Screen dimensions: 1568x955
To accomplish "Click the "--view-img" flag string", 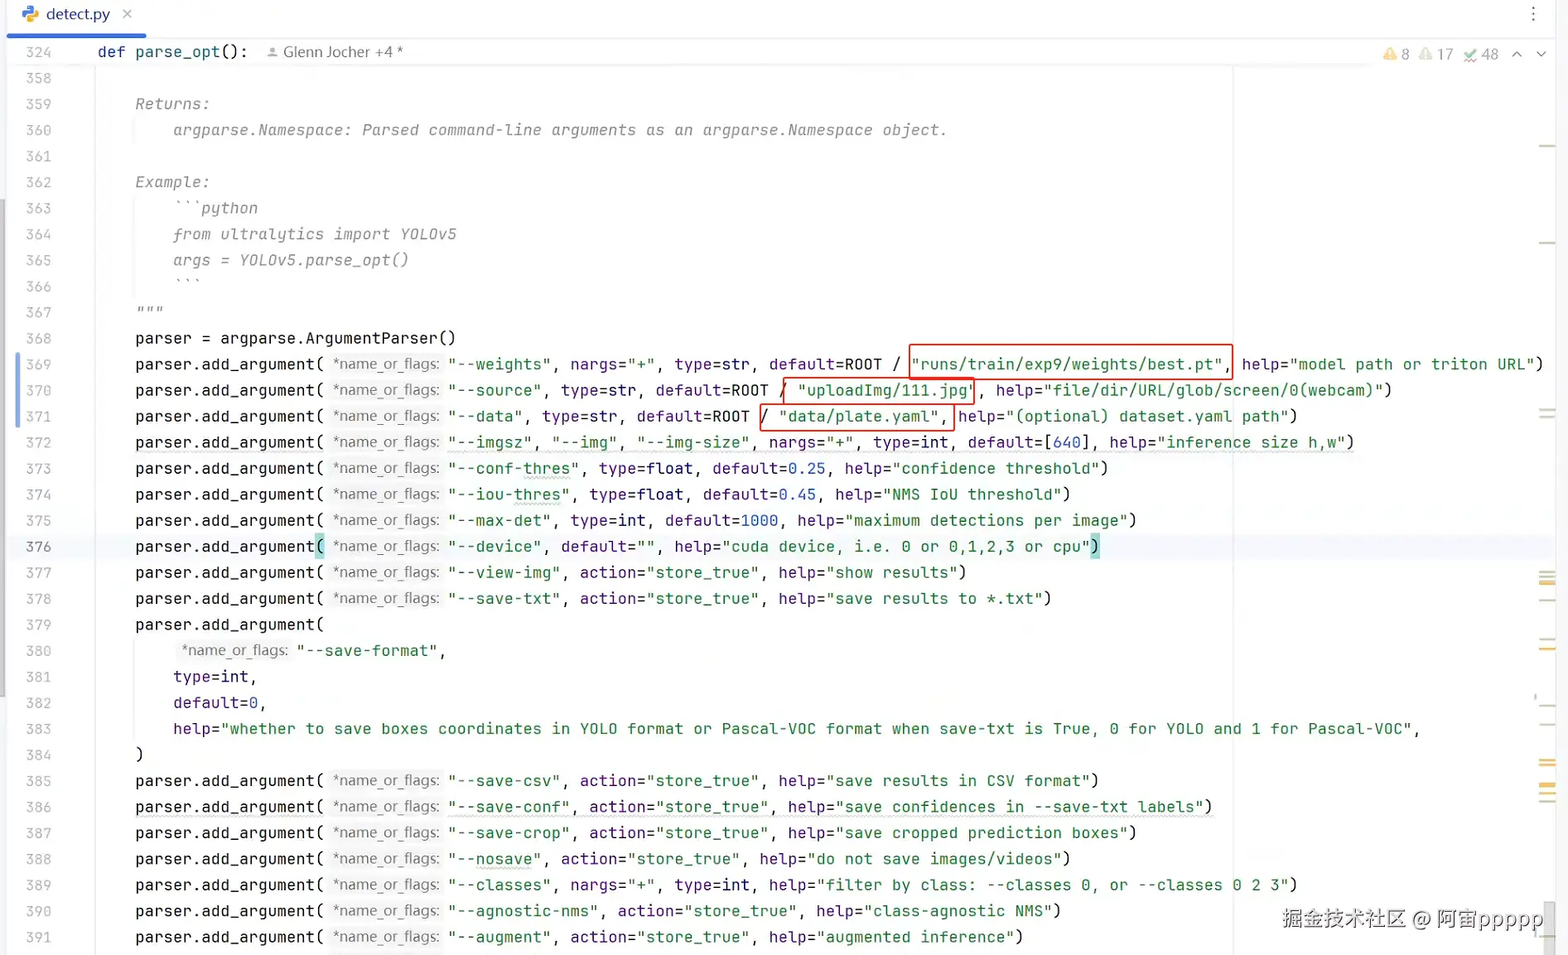I will (x=504, y=573).
